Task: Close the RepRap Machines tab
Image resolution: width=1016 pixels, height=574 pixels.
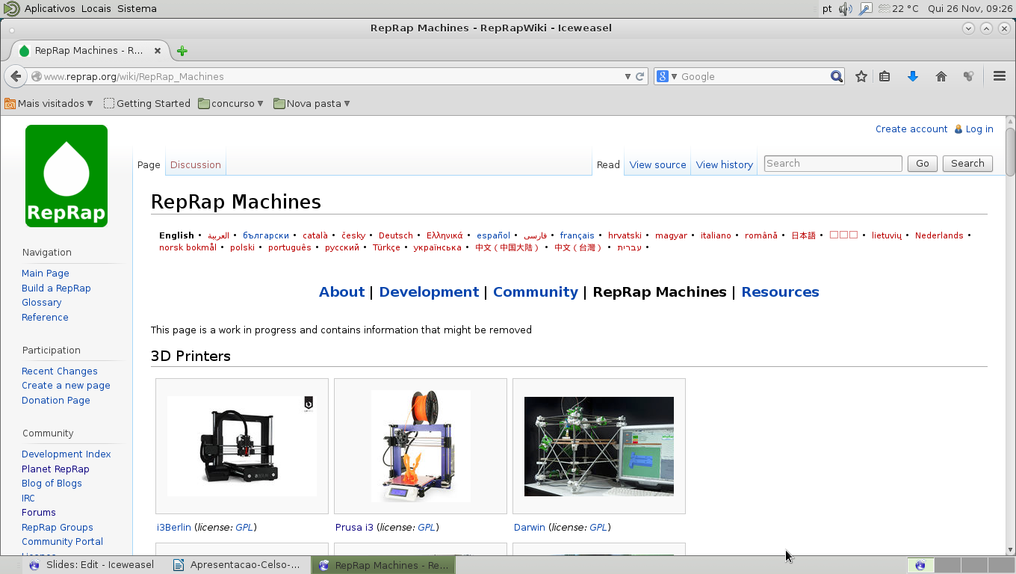Action: click(158, 51)
